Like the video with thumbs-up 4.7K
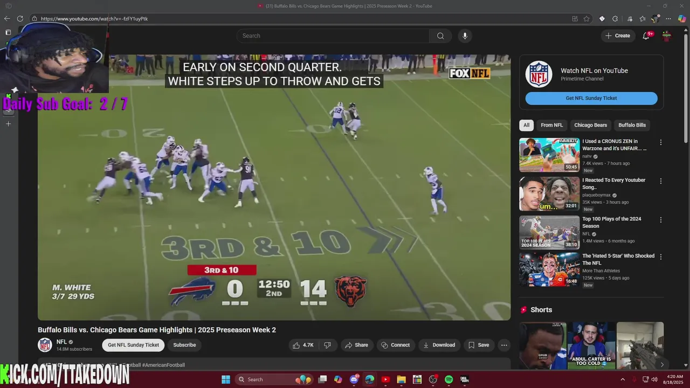Image resolution: width=690 pixels, height=388 pixels. [303, 345]
